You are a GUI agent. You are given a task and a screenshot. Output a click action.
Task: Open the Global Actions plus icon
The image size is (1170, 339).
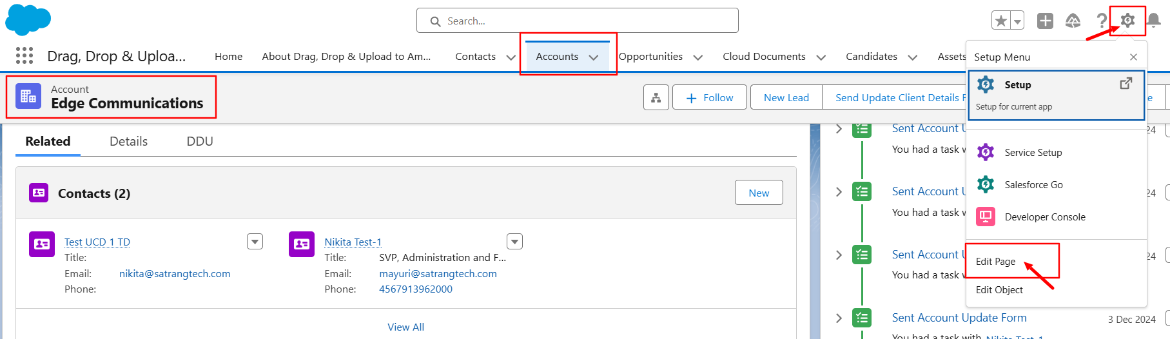[x=1045, y=21]
